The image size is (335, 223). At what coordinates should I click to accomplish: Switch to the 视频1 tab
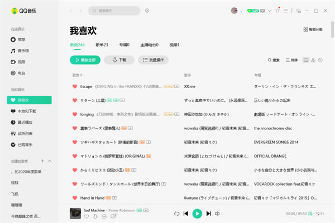174,45
